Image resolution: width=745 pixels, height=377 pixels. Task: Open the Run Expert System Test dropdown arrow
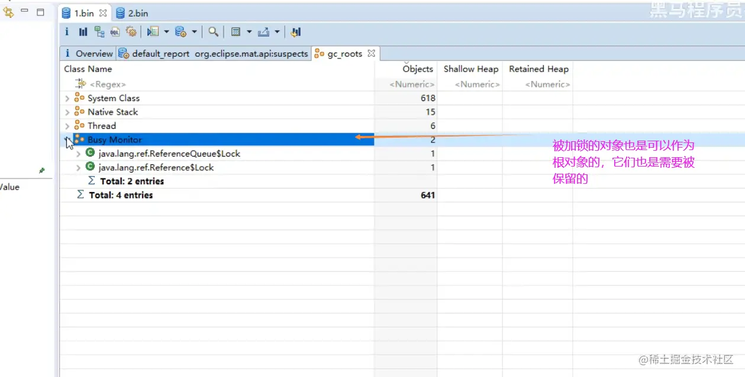166,32
